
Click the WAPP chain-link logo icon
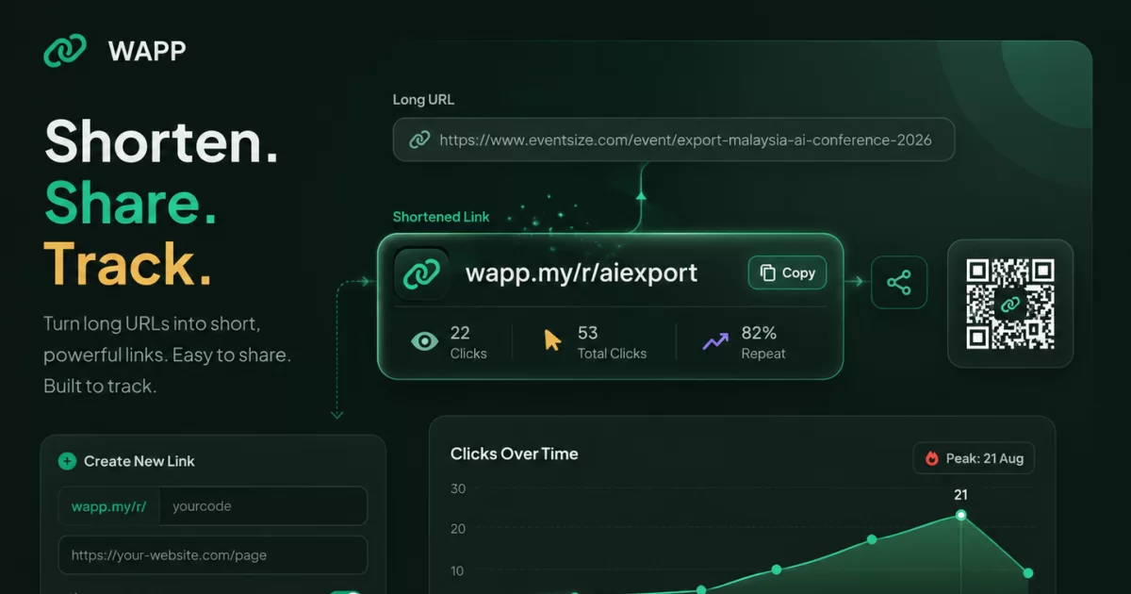click(65, 51)
